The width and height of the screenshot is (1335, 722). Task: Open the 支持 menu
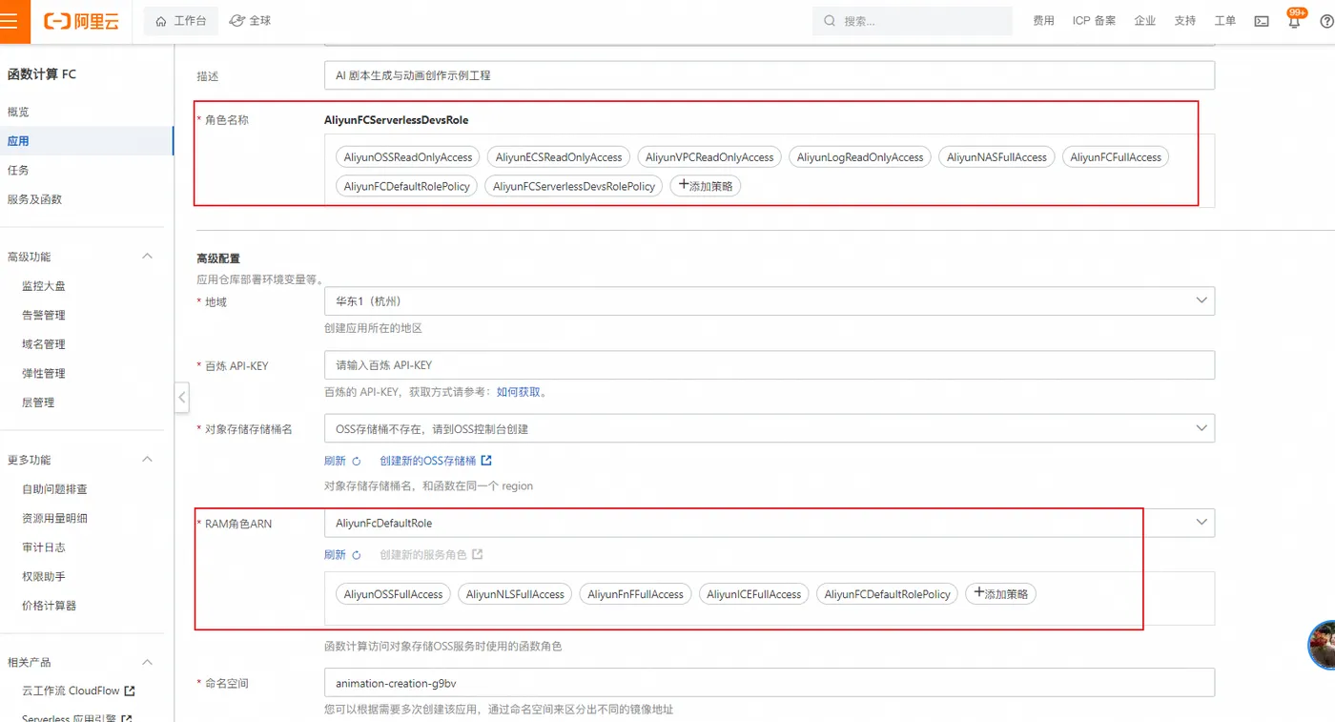[1184, 21]
